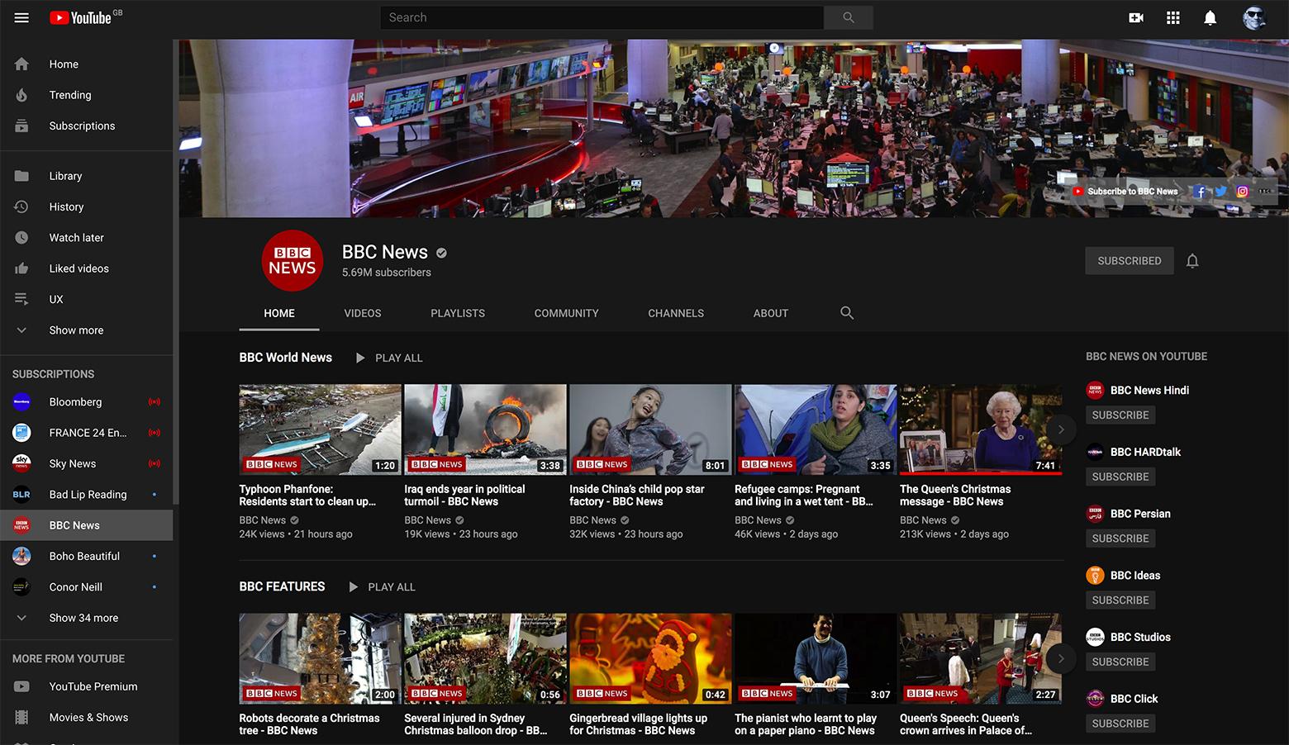Open the China child pop star thumbnail
The width and height of the screenshot is (1289, 745).
tap(651, 429)
